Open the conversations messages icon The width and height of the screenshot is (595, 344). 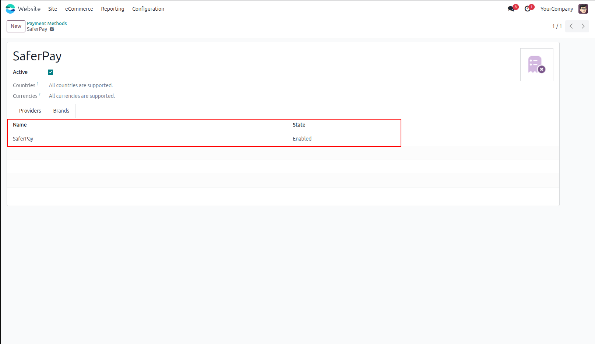(511, 9)
